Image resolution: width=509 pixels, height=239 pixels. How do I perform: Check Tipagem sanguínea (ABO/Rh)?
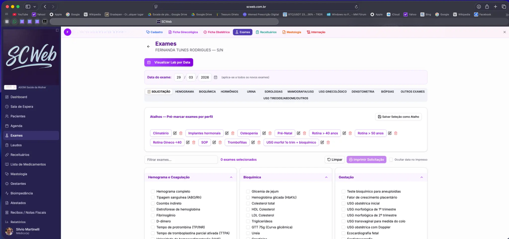click(x=153, y=197)
